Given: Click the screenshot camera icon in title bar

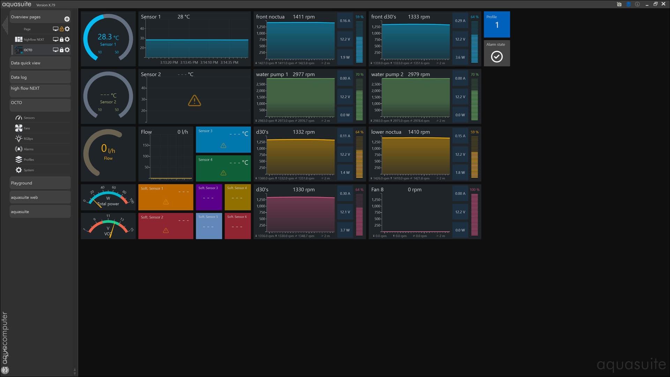Looking at the screenshot, I should coord(619,4).
